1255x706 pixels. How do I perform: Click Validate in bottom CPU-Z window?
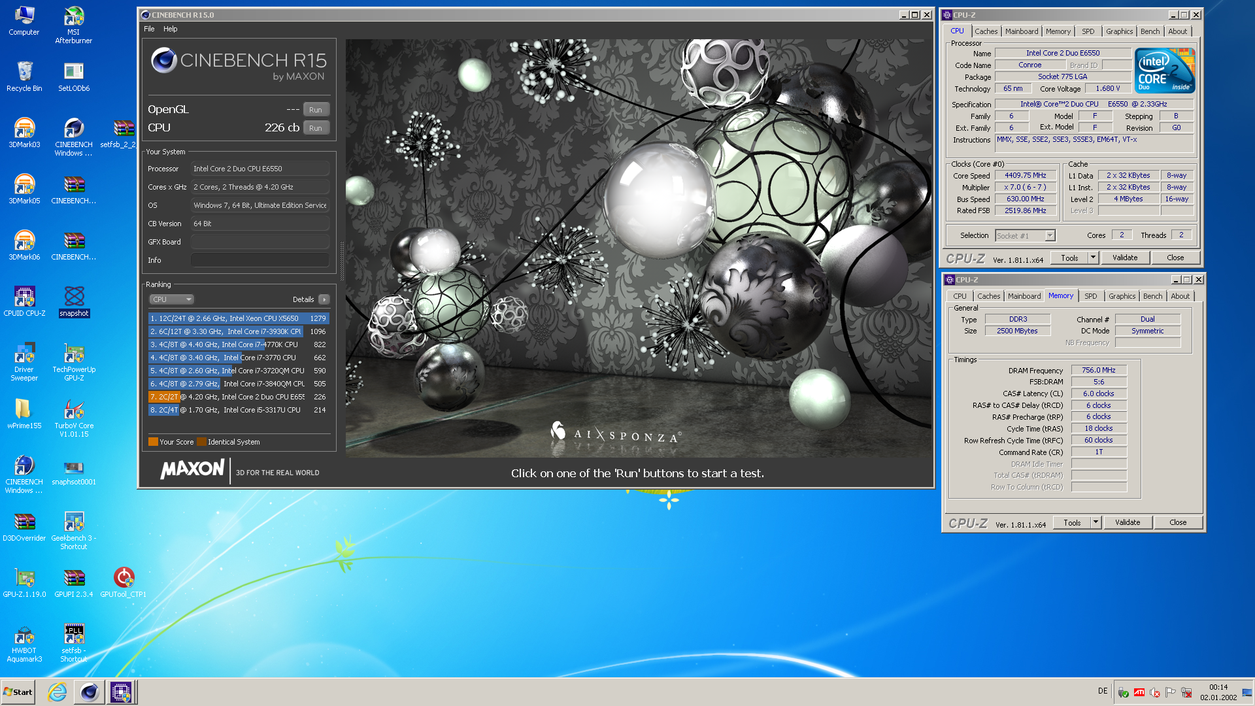click(1128, 523)
